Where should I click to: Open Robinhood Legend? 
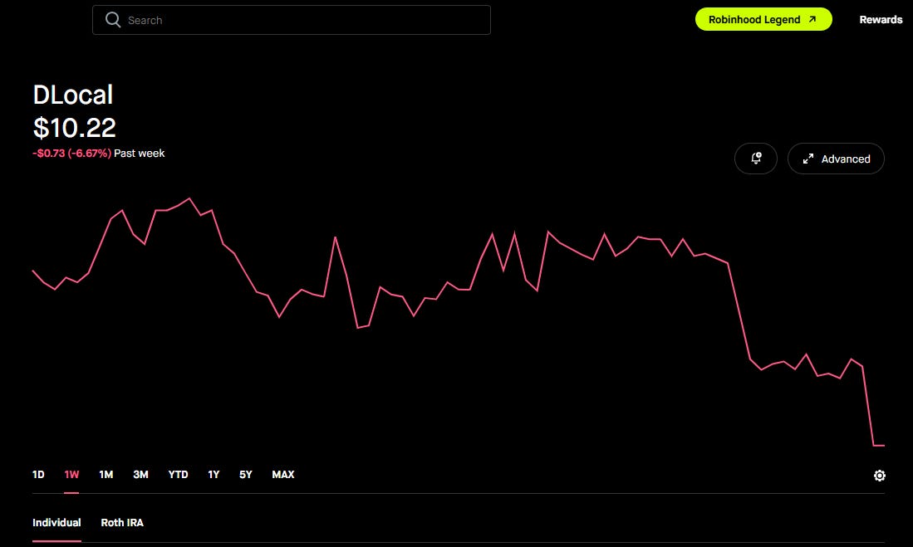pyautogui.click(x=763, y=19)
